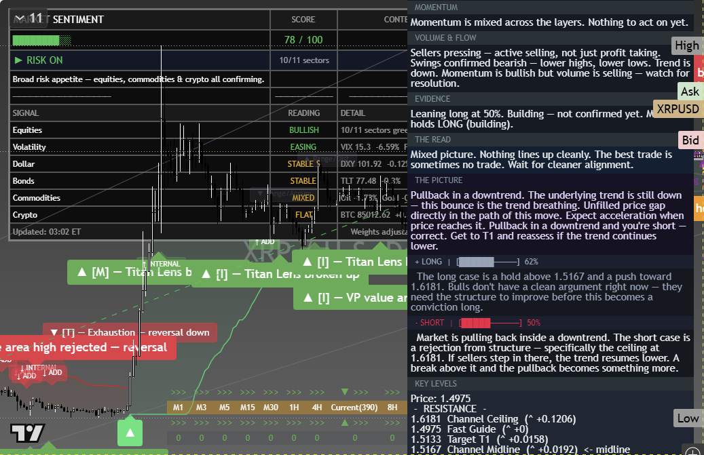Click the BULLISH reading for Equities
Viewport: 704px width, 455px height.
click(x=304, y=130)
